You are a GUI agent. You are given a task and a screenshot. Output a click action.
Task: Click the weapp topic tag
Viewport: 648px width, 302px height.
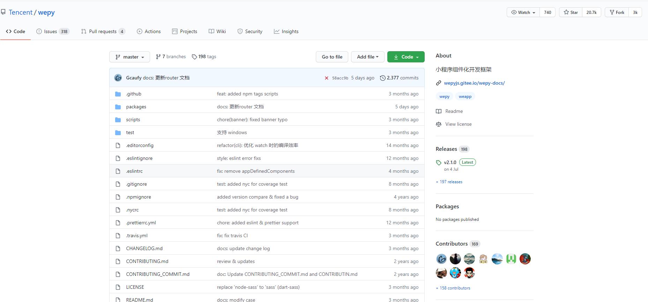coord(465,96)
